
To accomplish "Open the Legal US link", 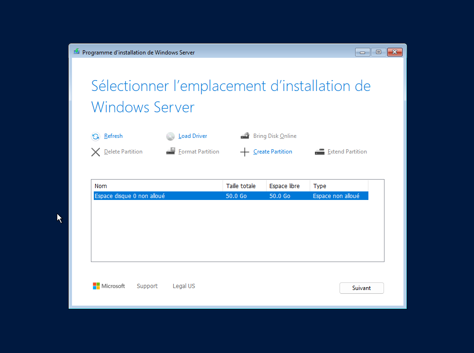I will 184,286.
